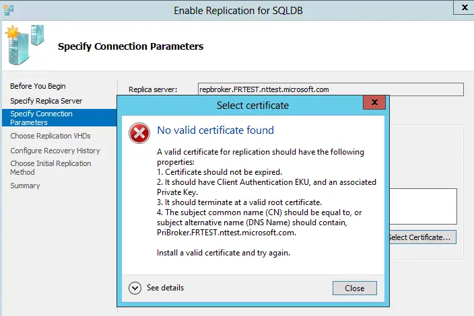
Task: Close the Enable Replication for SQLDB window
Action: click(x=465, y=7)
